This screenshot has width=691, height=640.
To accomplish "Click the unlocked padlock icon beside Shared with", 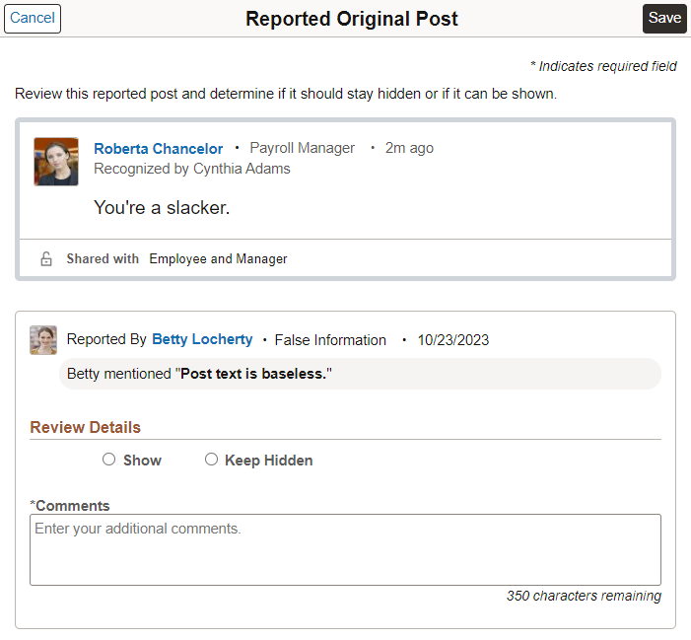I will pos(46,258).
